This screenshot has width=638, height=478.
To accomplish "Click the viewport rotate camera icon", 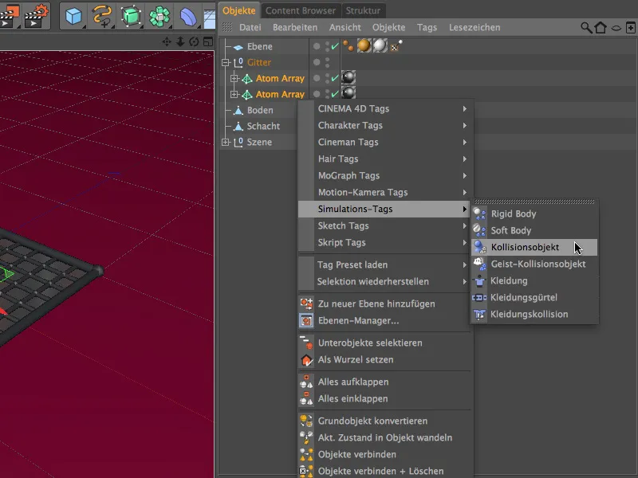I will tap(194, 41).
